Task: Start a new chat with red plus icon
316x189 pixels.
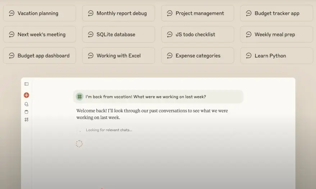Action: [x=26, y=95]
